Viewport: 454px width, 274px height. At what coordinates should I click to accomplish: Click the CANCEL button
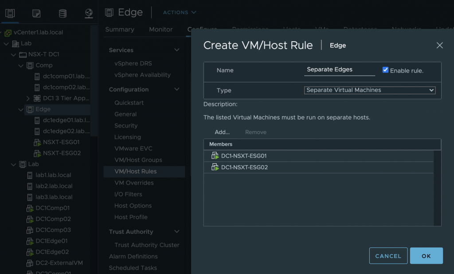[388, 256]
